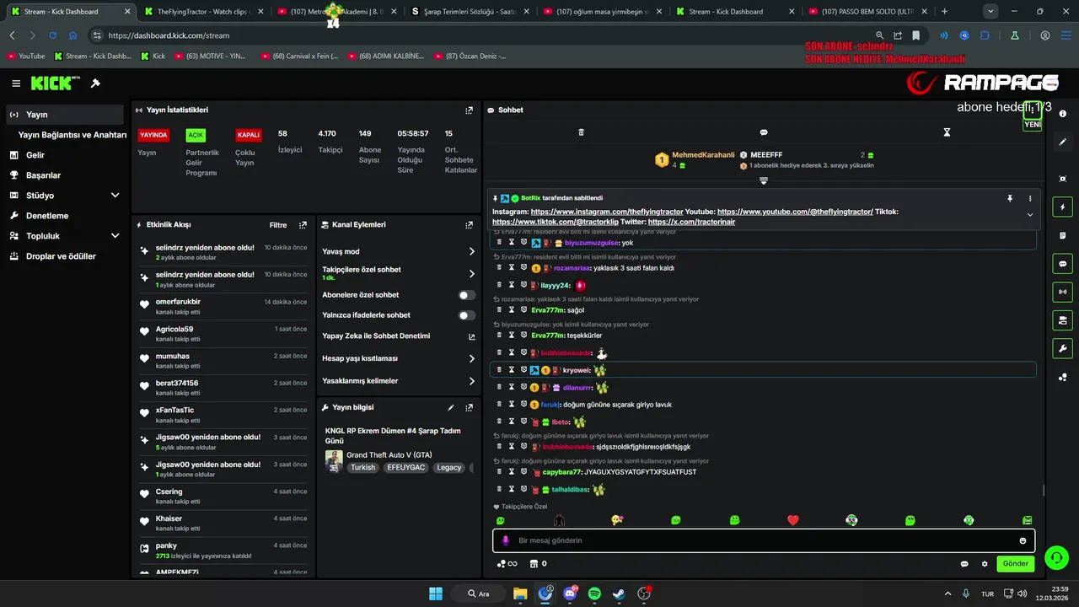
Task: Open the Instagram theflyingtractor link
Action: click(x=605, y=212)
